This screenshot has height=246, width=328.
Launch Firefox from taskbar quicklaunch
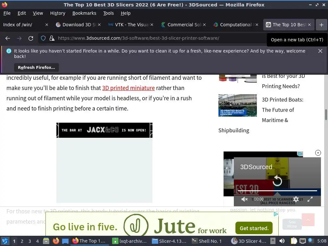56,241
